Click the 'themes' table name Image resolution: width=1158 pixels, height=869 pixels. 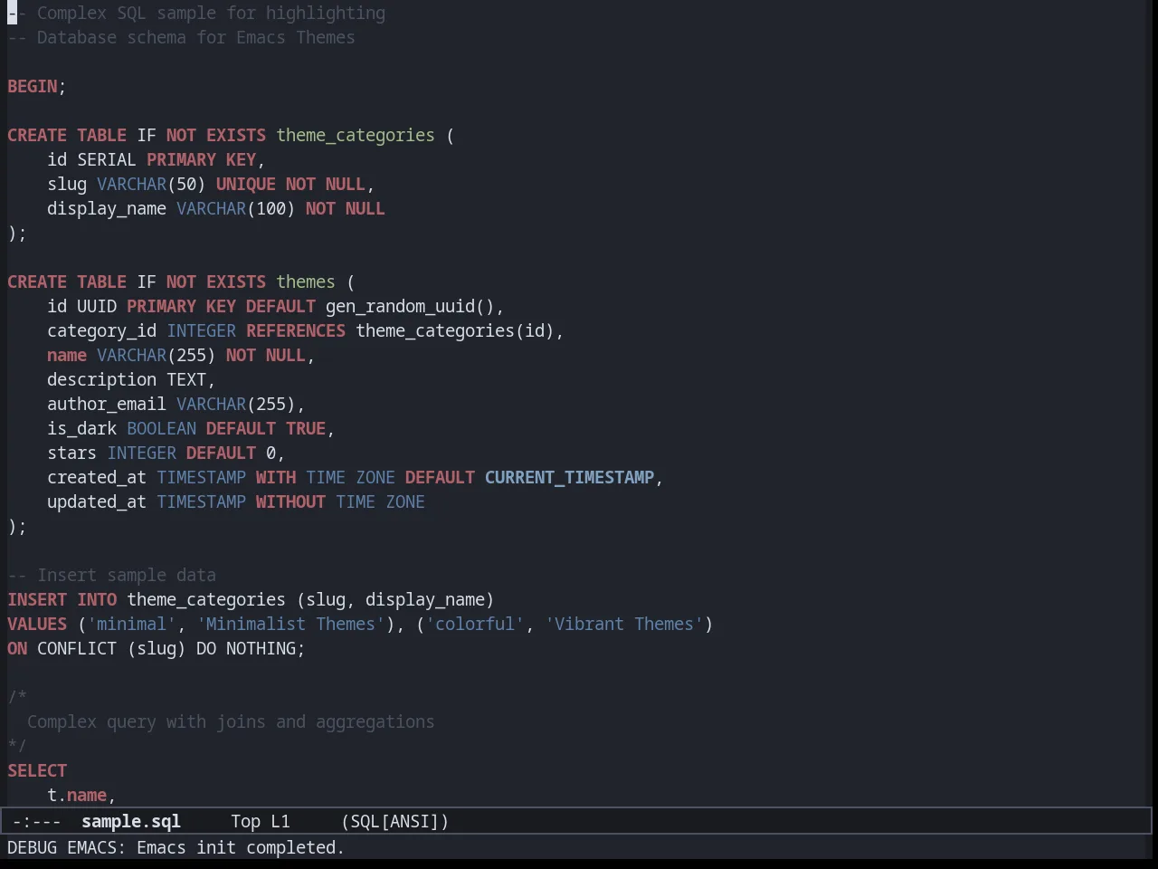(306, 282)
